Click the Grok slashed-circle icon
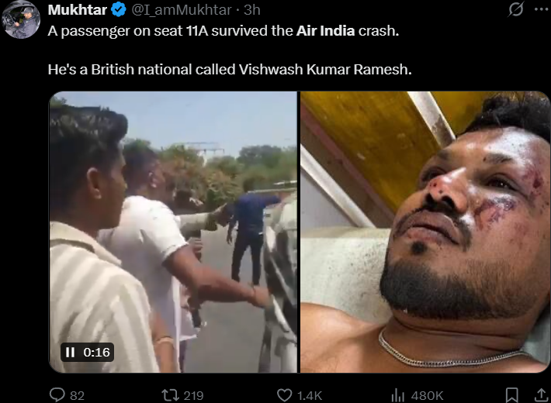This screenshot has height=403, width=551. (516, 9)
